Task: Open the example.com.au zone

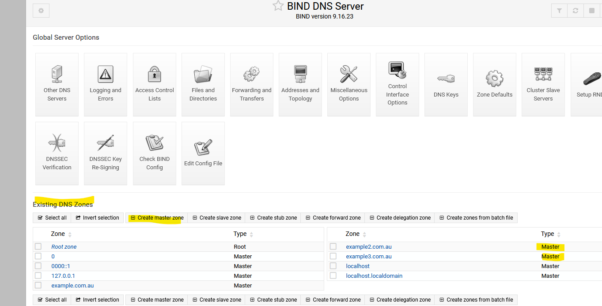Action: pos(72,286)
